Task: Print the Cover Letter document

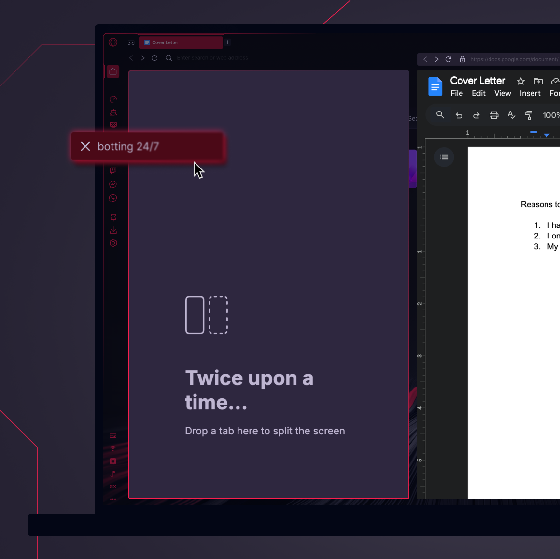Action: (x=493, y=115)
